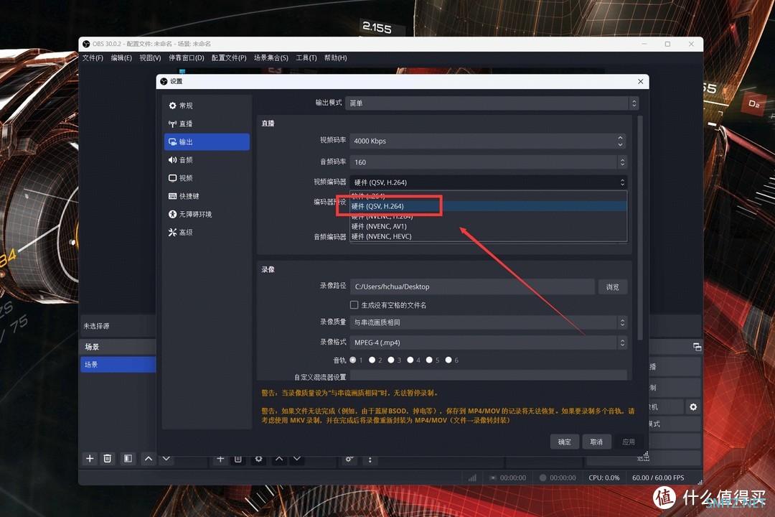Open the 停靠窗口(D) menu

187,58
